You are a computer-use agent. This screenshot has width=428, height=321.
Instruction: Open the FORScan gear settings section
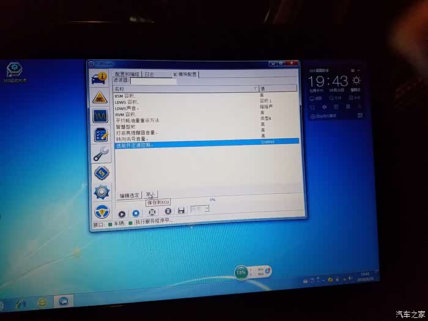[102, 192]
